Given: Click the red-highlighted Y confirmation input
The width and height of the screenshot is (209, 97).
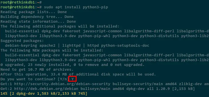Looking at the screenshot, I should click(72, 79).
